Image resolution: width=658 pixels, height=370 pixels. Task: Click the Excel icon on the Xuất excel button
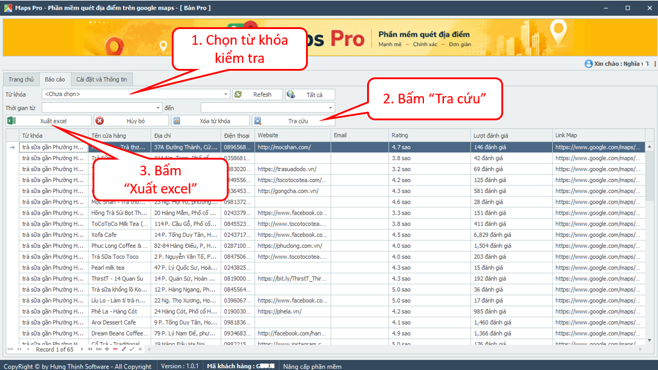tap(11, 121)
